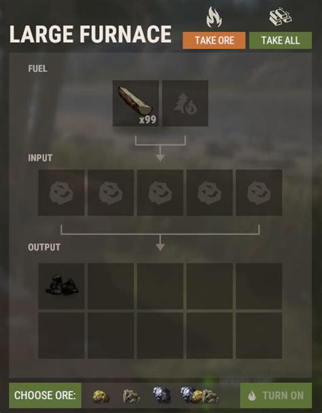Select the high quality metal ore icon
The height and width of the screenshot is (413, 322).
162,395
